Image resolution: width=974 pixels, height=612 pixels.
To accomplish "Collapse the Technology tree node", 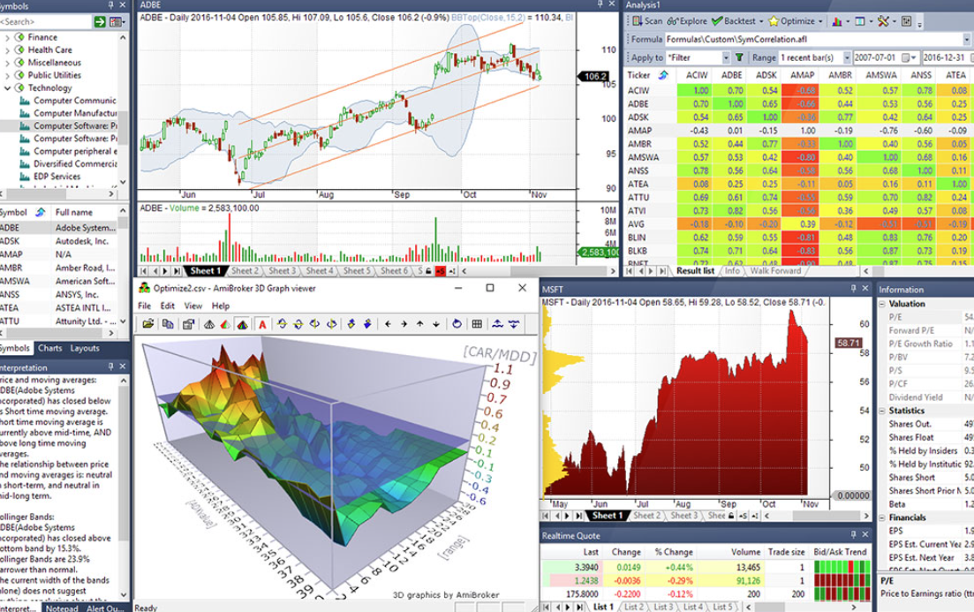I will pos(7,88).
